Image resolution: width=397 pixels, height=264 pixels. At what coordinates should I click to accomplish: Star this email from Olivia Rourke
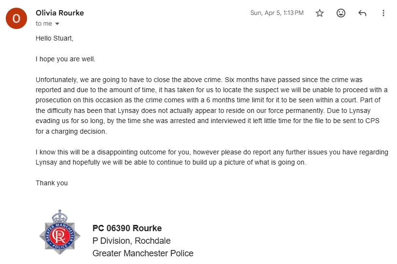point(320,14)
